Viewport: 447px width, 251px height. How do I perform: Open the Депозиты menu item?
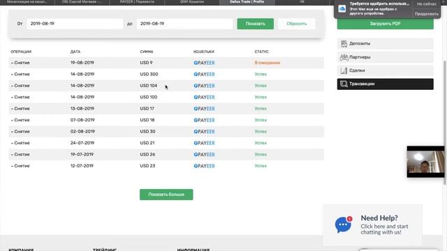coord(385,43)
